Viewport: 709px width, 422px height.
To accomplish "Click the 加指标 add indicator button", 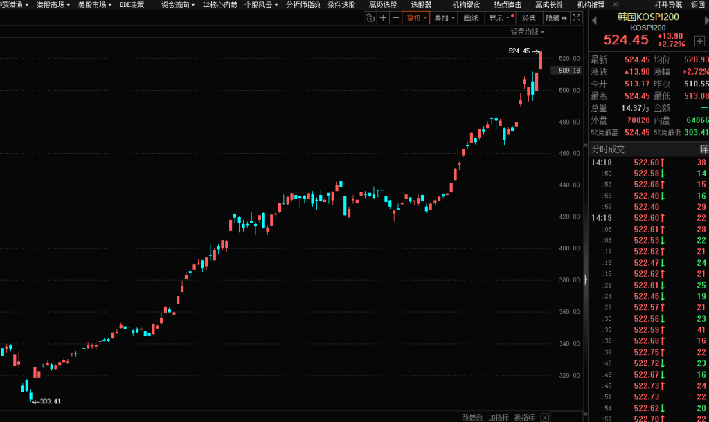I will pos(498,417).
